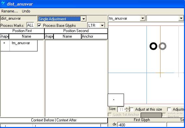The height and width of the screenshot is (128, 185).
Task: Expand the empty second glyph dropdown
Action: (181, 18)
